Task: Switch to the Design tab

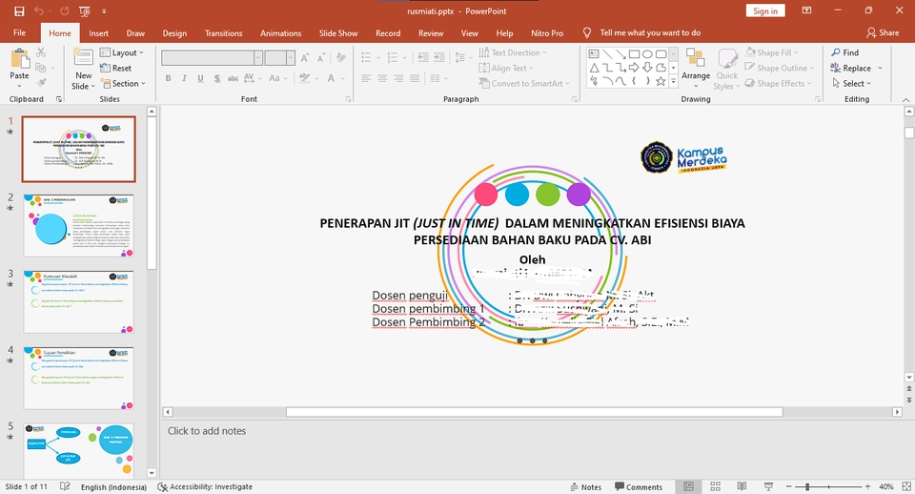Action: click(x=174, y=33)
